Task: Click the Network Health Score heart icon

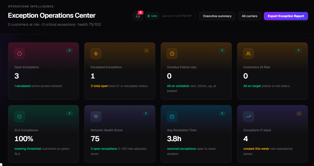Action: click(96, 117)
